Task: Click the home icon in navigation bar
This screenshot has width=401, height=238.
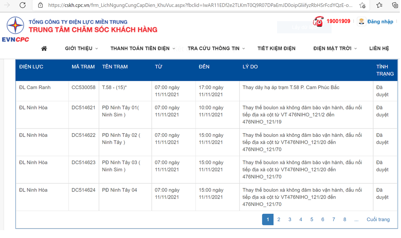Action: [44, 48]
